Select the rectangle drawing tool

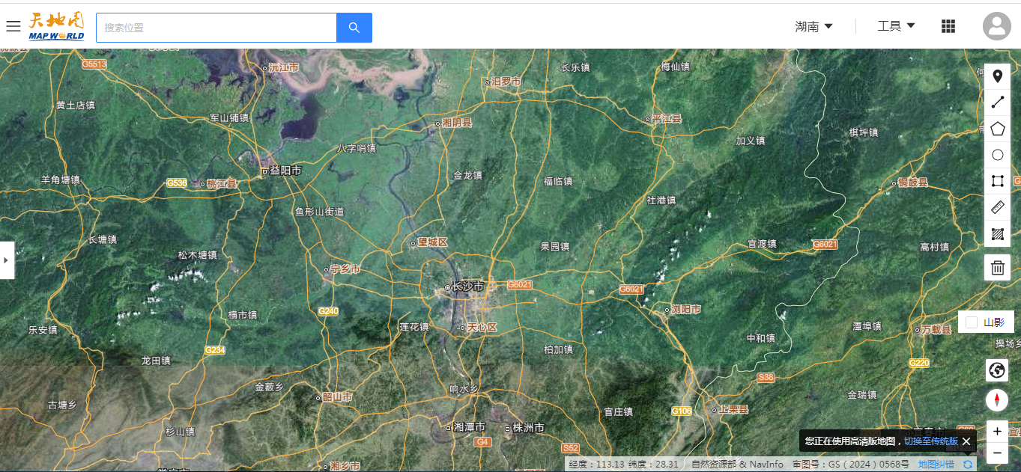point(997,181)
